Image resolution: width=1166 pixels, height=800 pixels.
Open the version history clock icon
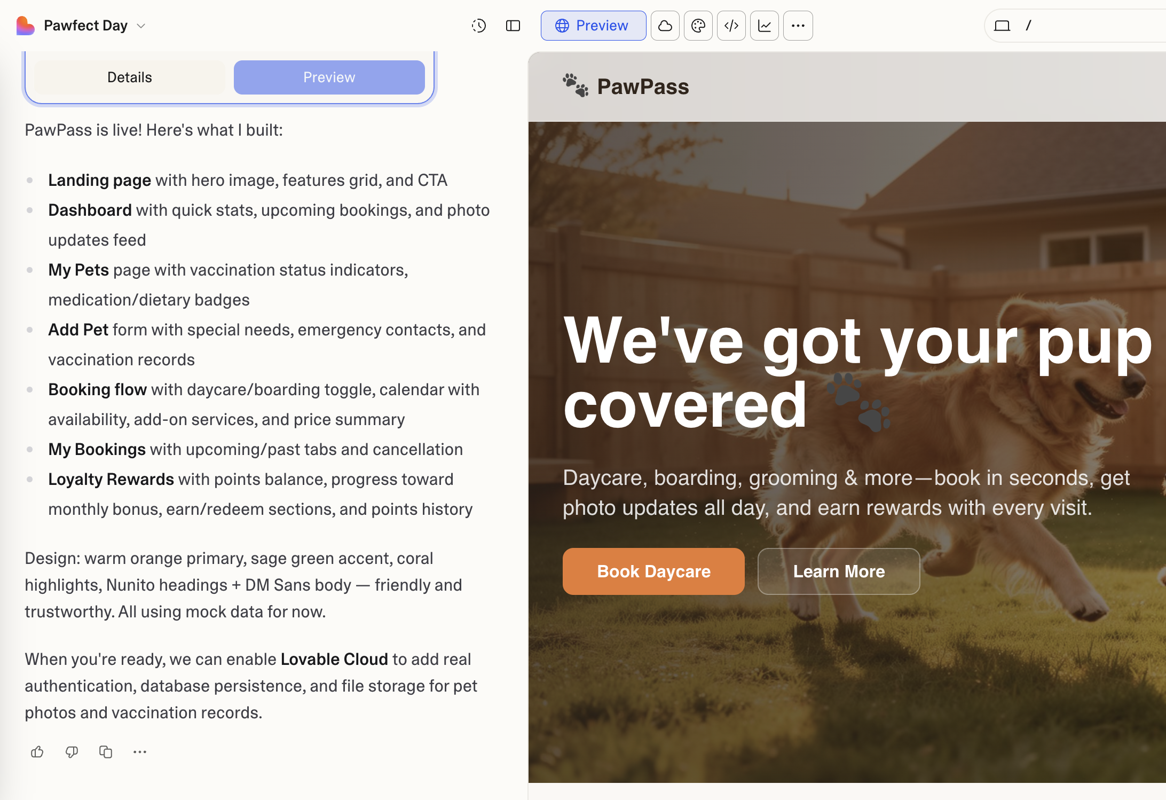click(479, 26)
